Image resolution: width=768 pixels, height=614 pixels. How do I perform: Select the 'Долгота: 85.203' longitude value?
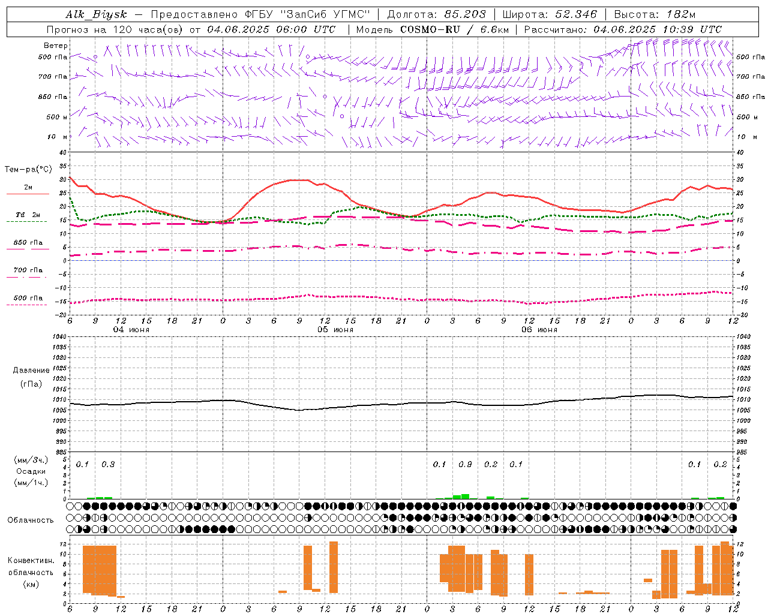click(x=437, y=14)
